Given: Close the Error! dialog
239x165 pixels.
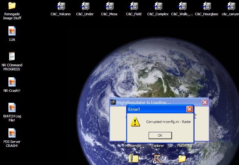Looking at the screenshot, I should coord(189,109).
